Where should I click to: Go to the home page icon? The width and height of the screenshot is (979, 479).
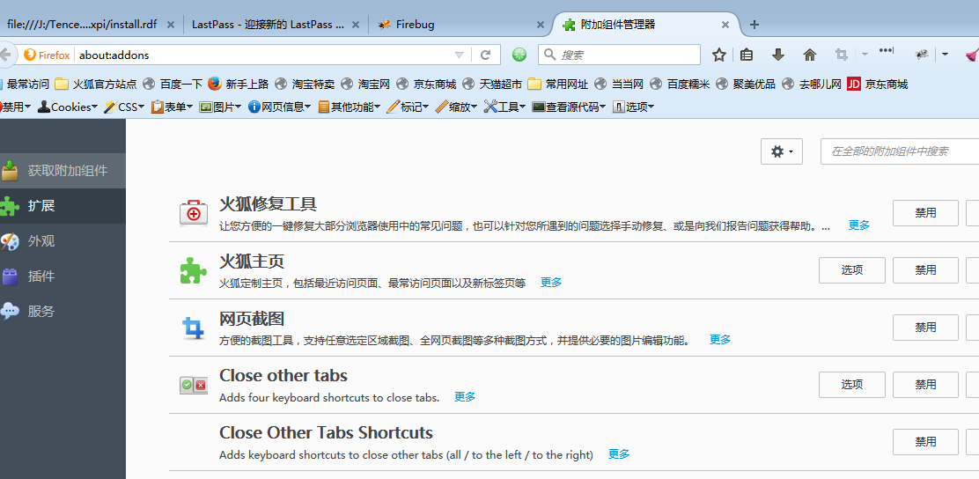pos(810,55)
